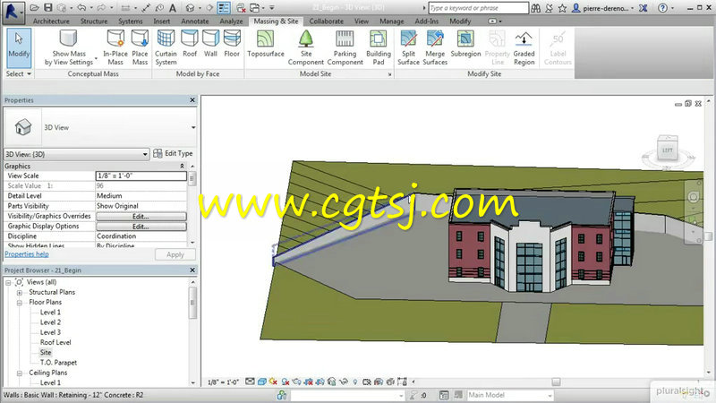Click the Save icon in quick access toolbar
Image resolution: width=716 pixels, height=403 pixels.
tap(48, 8)
